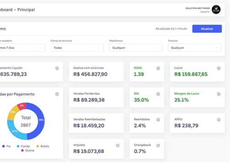Click the Chargeback value 0.7%
The height and width of the screenshot is (164, 230).
[x=140, y=151]
